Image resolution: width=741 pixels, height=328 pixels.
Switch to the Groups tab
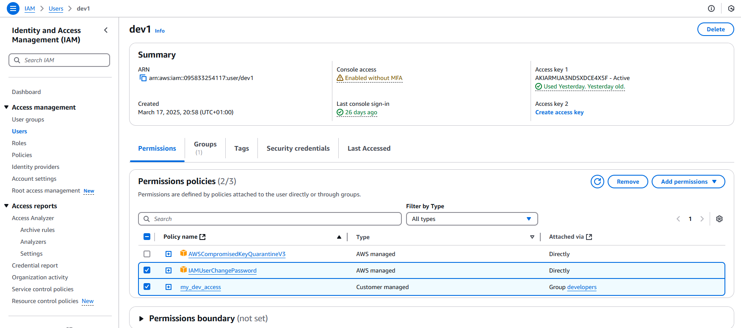coord(205,148)
